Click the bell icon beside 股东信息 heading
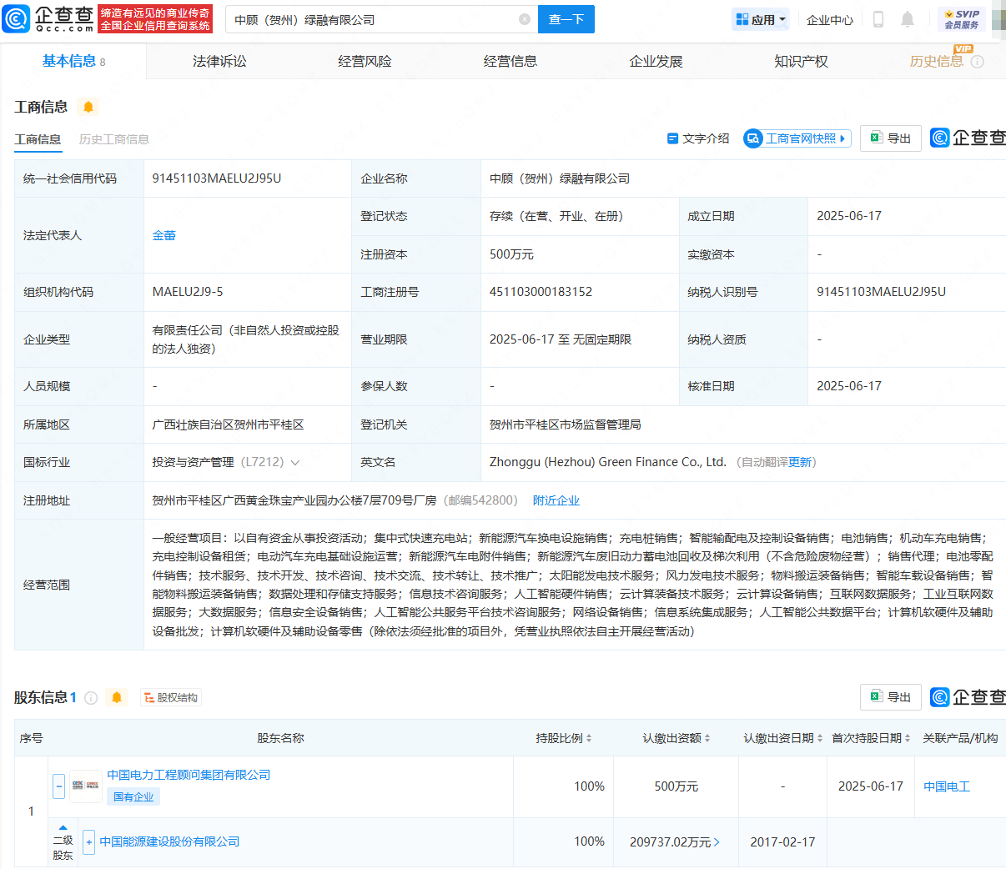Screen dimensions: 1006x869 117,697
